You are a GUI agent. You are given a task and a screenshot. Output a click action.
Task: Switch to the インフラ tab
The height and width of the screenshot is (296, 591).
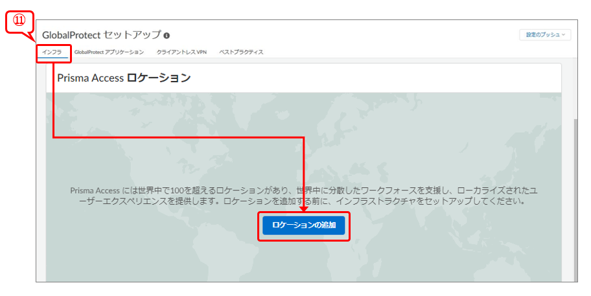(x=52, y=52)
